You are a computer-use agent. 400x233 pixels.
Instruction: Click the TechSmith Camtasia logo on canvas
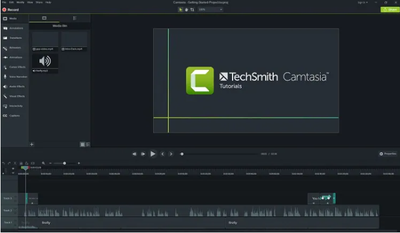[x=257, y=81]
